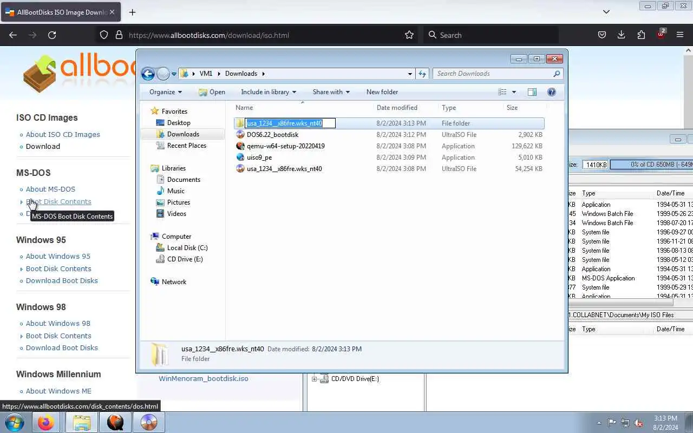Click the Open toolbar button
The height and width of the screenshot is (433, 693).
(212, 92)
